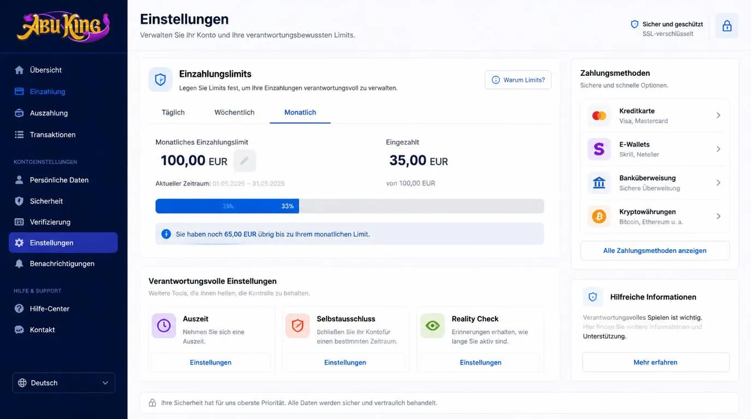The height and width of the screenshot is (419, 751).
Task: Click the 33% label on progress bar
Action: tap(288, 206)
